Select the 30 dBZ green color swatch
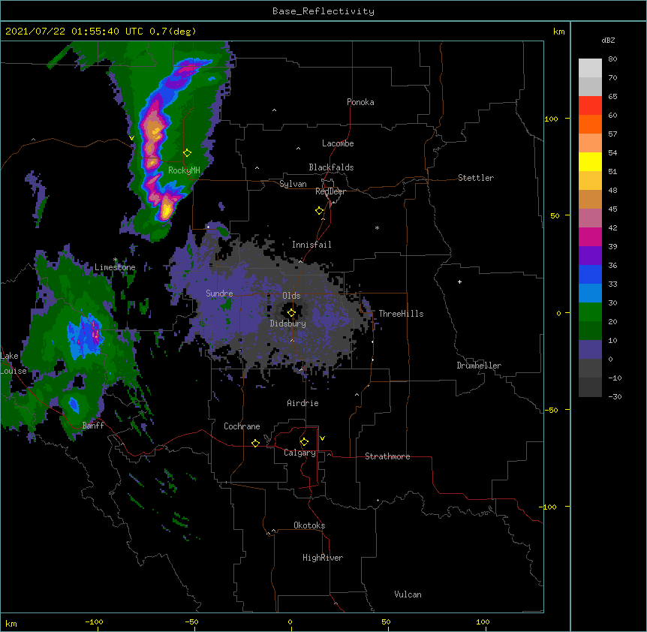 590,312
